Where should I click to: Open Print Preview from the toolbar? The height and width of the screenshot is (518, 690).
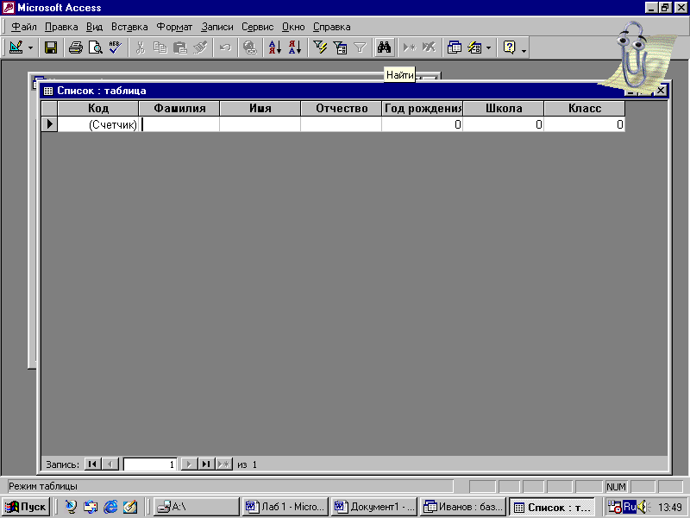coord(95,47)
